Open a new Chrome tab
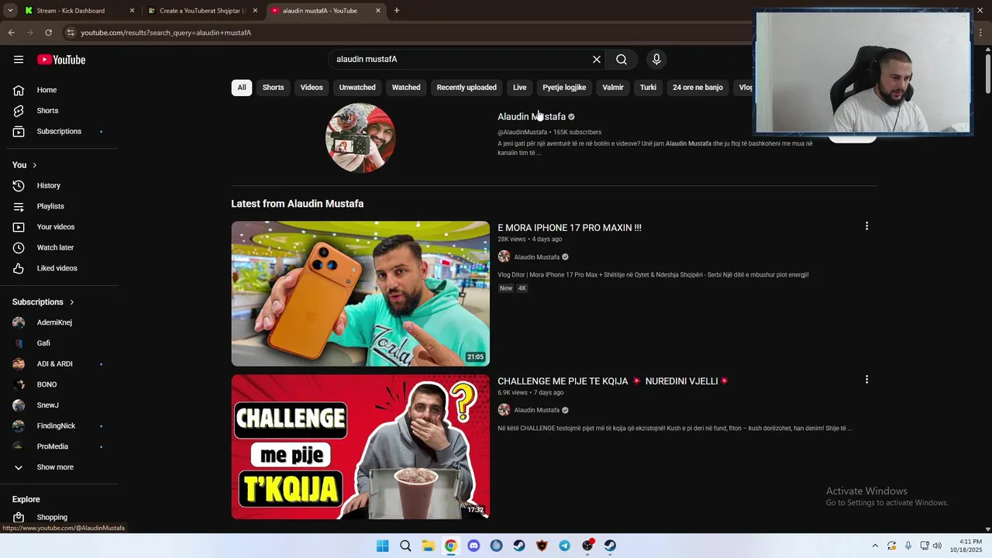This screenshot has height=558, width=992. pos(397,11)
